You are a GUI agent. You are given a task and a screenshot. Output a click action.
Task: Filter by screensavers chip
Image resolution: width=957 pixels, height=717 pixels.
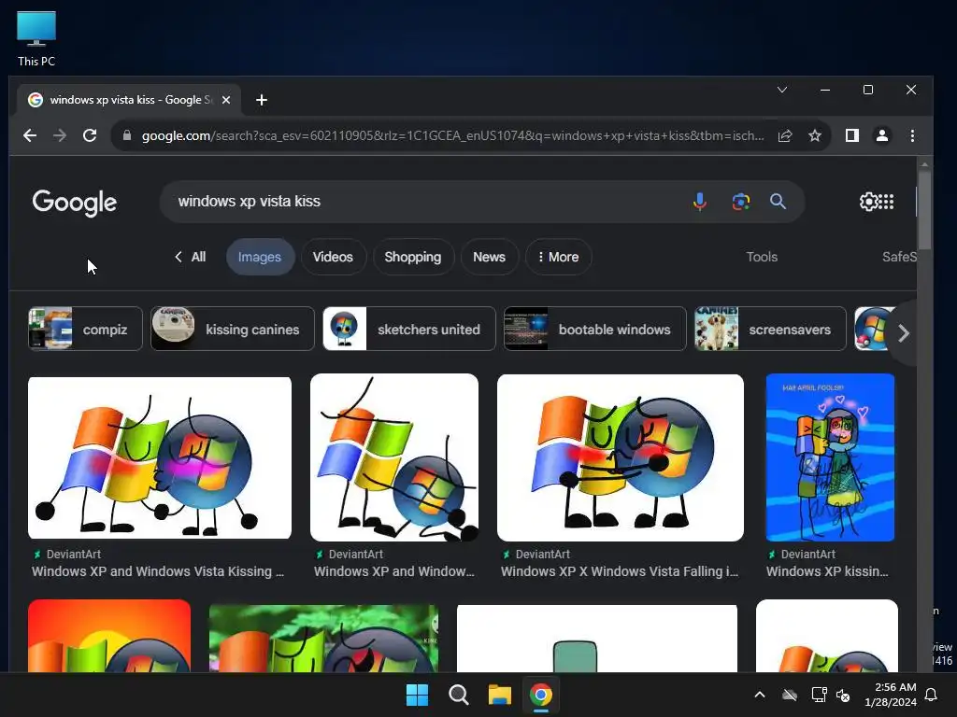coord(770,330)
